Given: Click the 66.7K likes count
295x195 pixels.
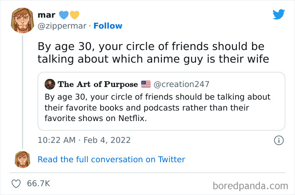Looking at the screenshot, I should pos(38,183).
